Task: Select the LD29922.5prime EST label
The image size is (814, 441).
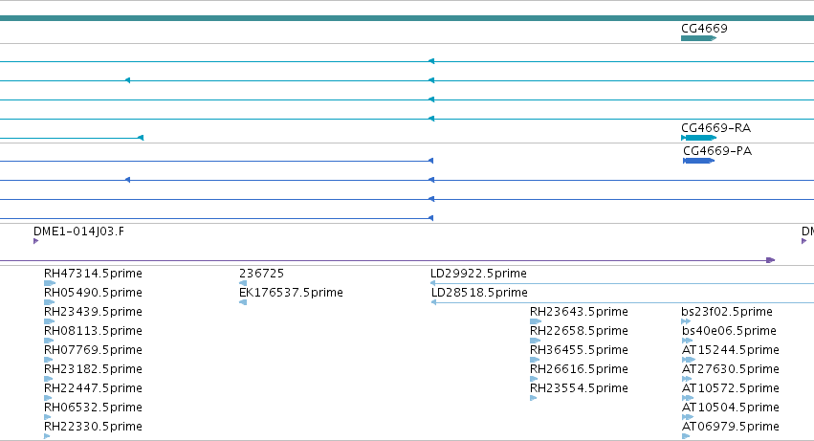Action: tap(478, 274)
